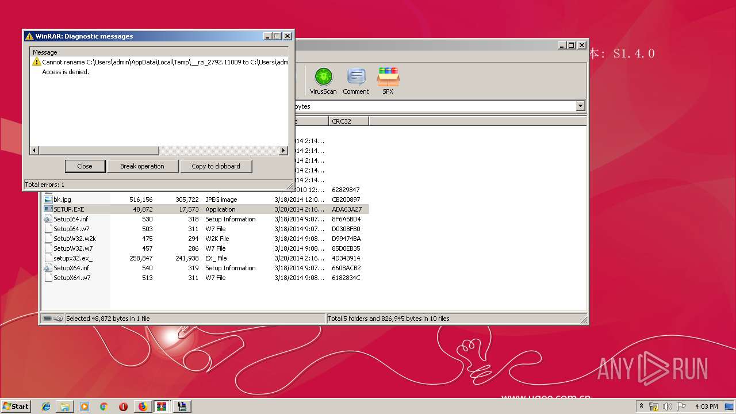Click the warning icon beside the error message
This screenshot has height=414, width=736.
point(37,62)
